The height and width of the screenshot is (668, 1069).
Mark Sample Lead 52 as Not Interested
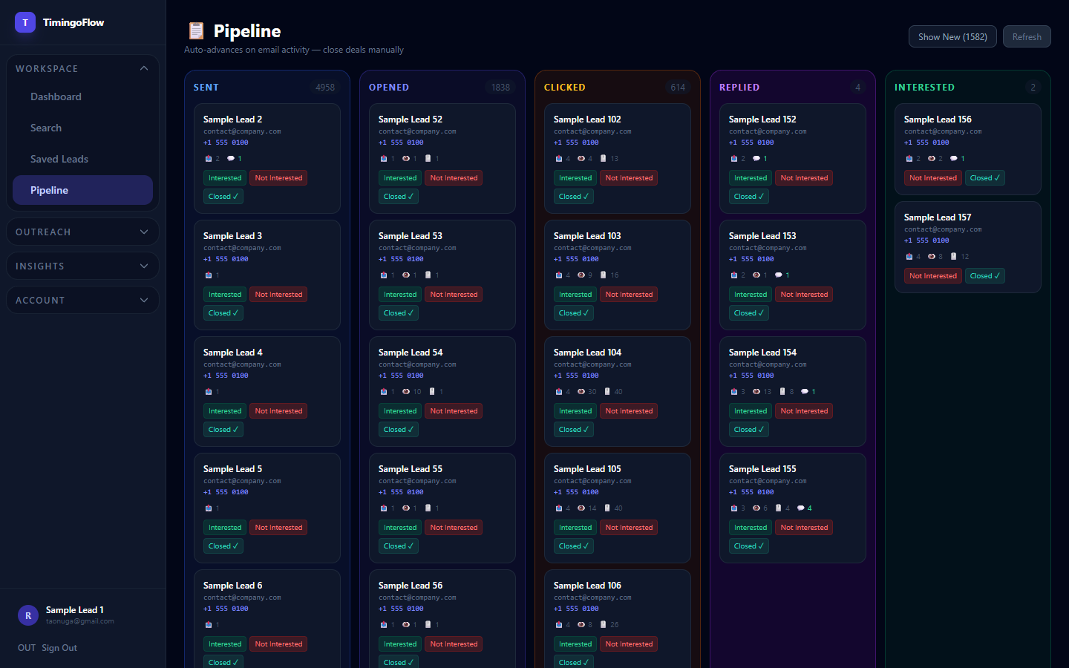pyautogui.click(x=454, y=178)
